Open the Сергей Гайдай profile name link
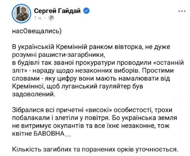This screenshot has width=190, height=156. (57, 11)
